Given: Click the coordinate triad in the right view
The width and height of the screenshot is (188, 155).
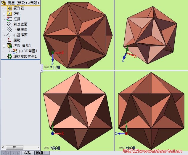Looking at the screenshot, I should 121,129.
